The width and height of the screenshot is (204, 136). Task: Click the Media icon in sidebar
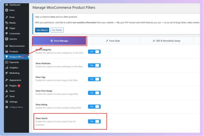[7, 23]
